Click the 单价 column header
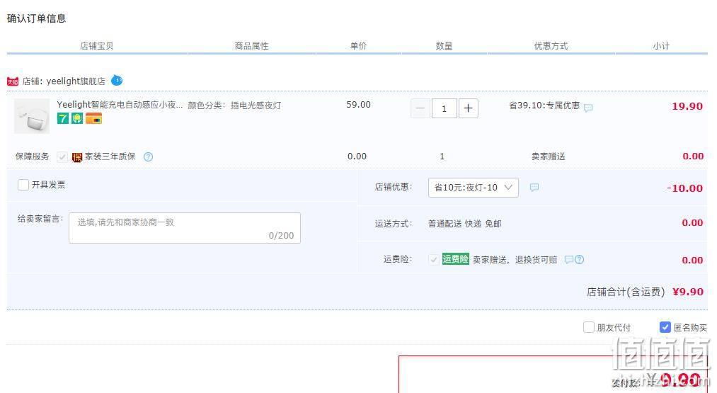This screenshot has height=393, width=717. click(358, 46)
